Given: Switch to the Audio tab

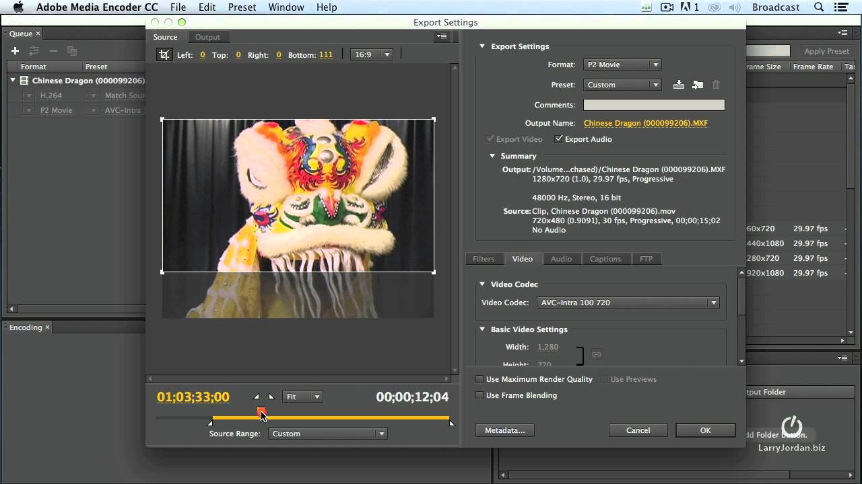Looking at the screenshot, I should pos(562,259).
